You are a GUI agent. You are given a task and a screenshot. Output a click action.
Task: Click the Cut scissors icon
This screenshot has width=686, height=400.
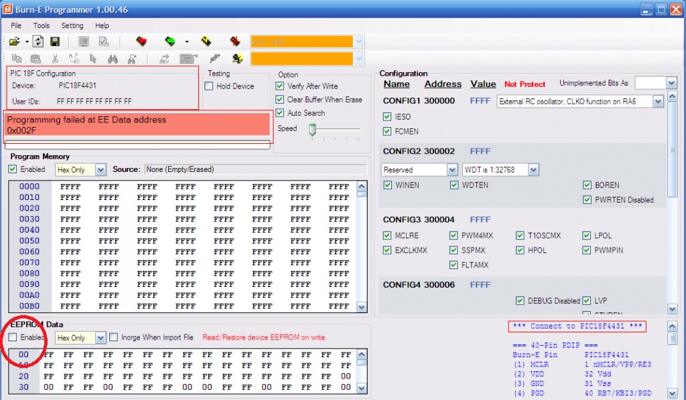pyautogui.click(x=55, y=58)
